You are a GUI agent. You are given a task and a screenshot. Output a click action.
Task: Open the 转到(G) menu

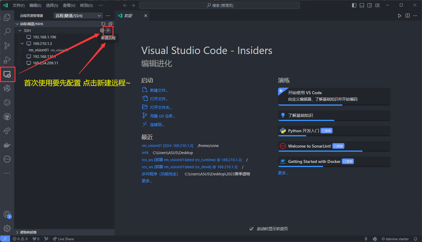(86, 5)
